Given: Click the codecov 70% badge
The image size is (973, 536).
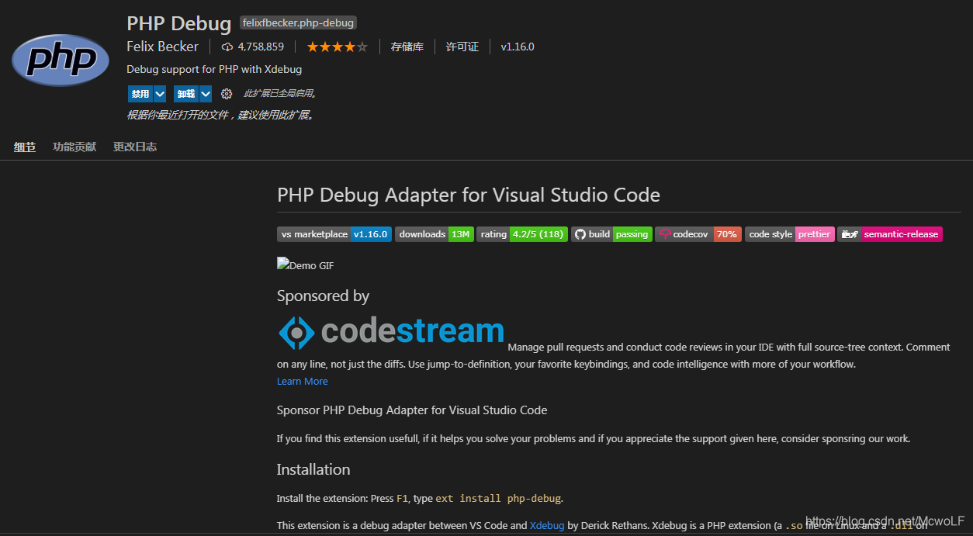Looking at the screenshot, I should [698, 234].
